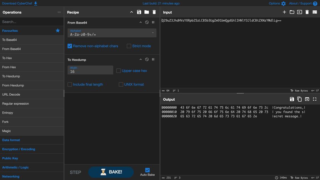
Task: Select To Base64 operation
Action: [32, 40]
